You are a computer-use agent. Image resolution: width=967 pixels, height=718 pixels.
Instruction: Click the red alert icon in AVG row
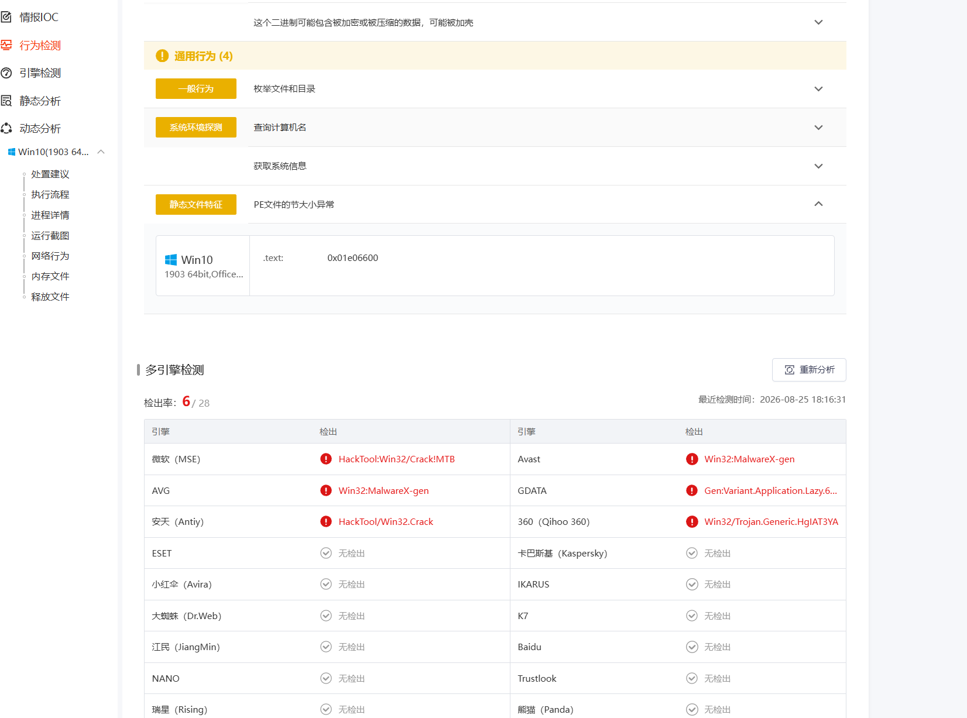[326, 490]
